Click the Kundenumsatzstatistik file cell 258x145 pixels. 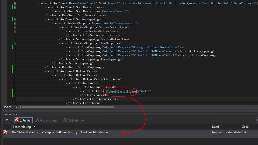tap(226, 132)
